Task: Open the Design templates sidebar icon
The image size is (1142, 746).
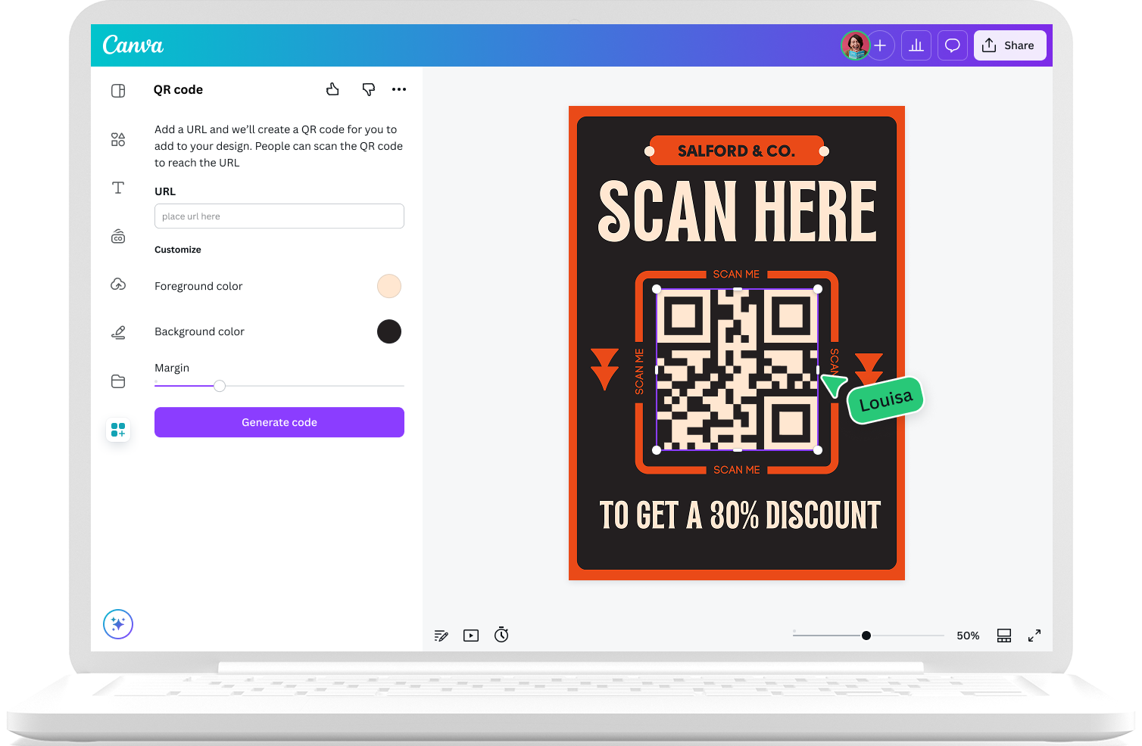Action: 118,91
